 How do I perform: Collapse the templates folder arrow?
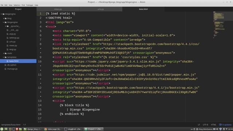4,57
